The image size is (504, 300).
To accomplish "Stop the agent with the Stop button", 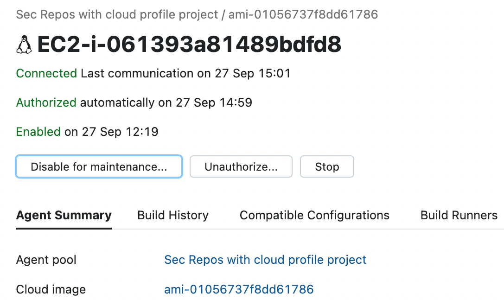I will [x=327, y=167].
